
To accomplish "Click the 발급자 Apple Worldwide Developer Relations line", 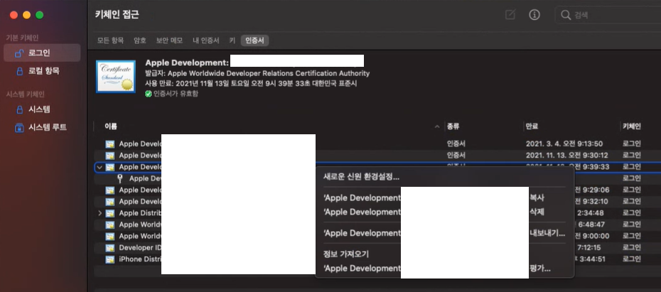I will click(x=257, y=73).
